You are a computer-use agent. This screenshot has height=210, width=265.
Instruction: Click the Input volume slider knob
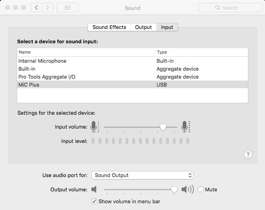pyautogui.click(x=163, y=127)
